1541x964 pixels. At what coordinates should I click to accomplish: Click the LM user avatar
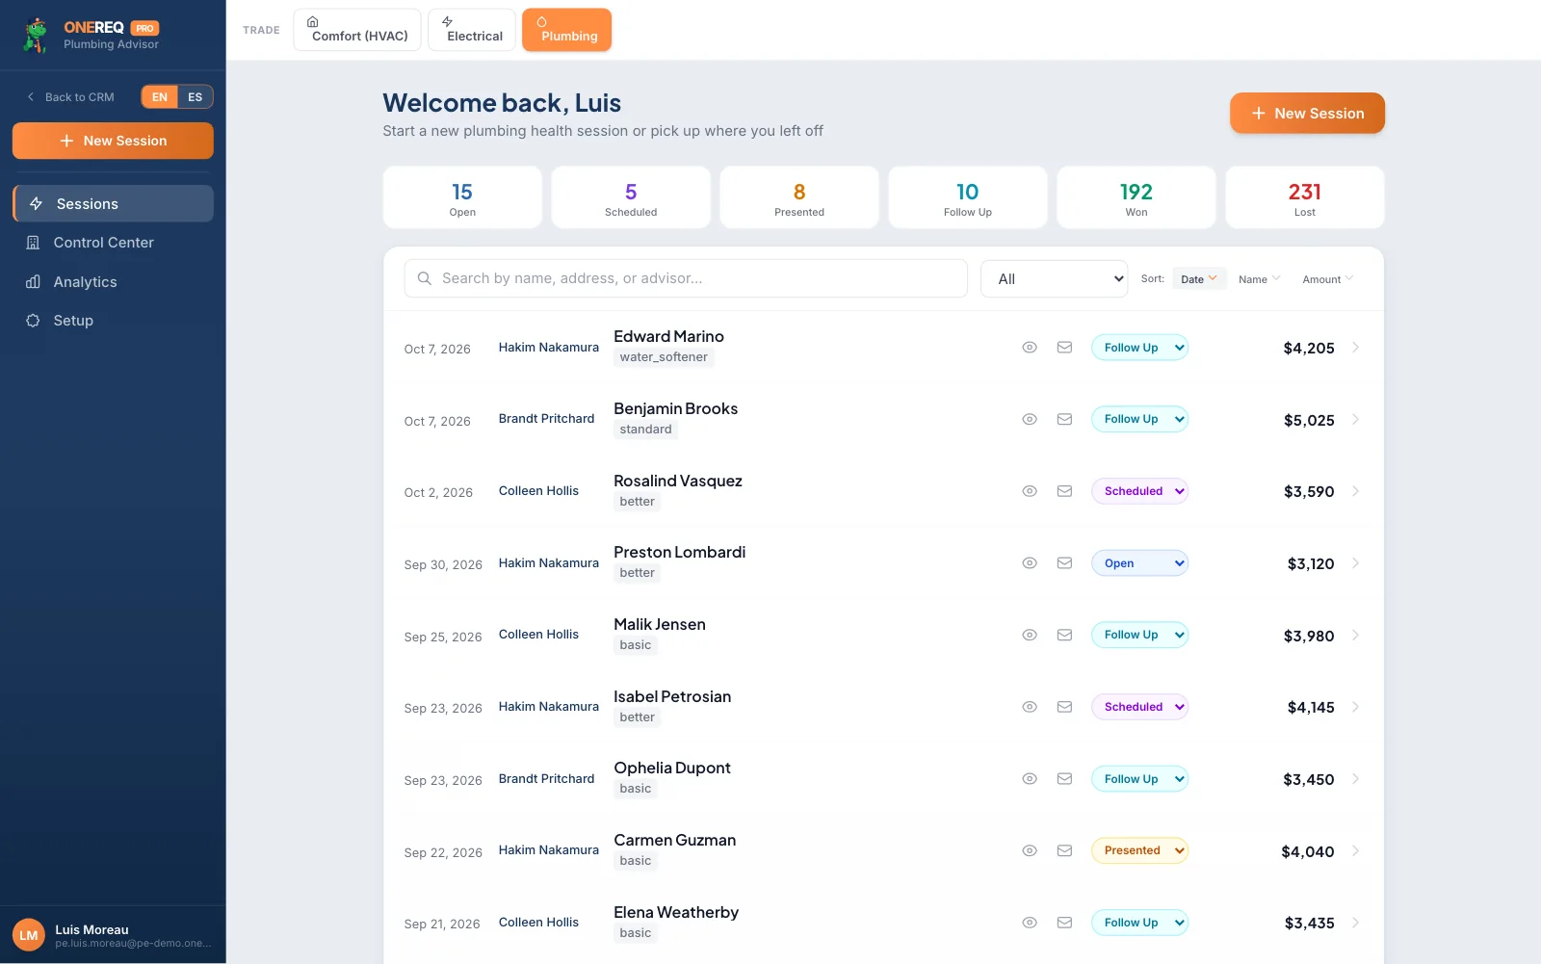[x=29, y=935]
